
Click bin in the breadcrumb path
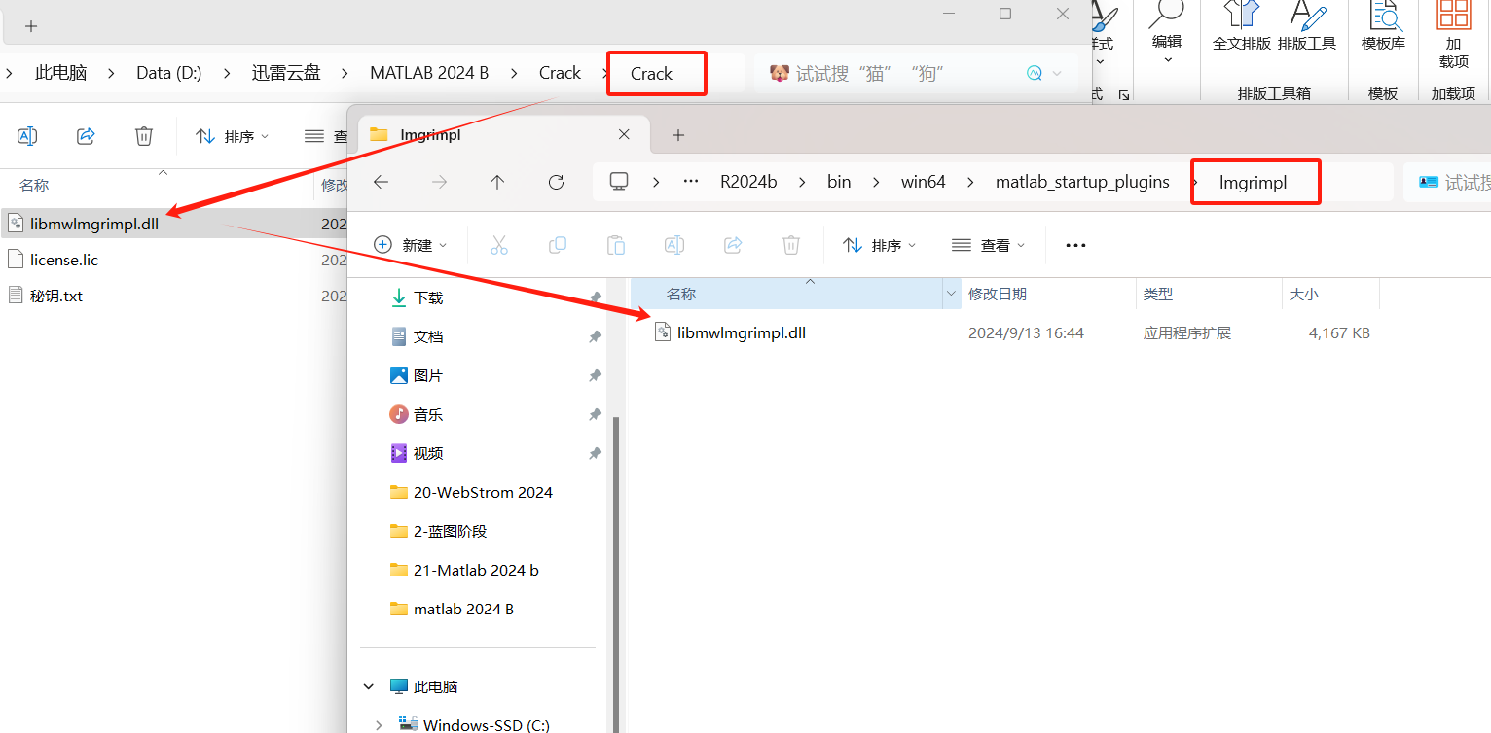pyautogui.click(x=839, y=182)
